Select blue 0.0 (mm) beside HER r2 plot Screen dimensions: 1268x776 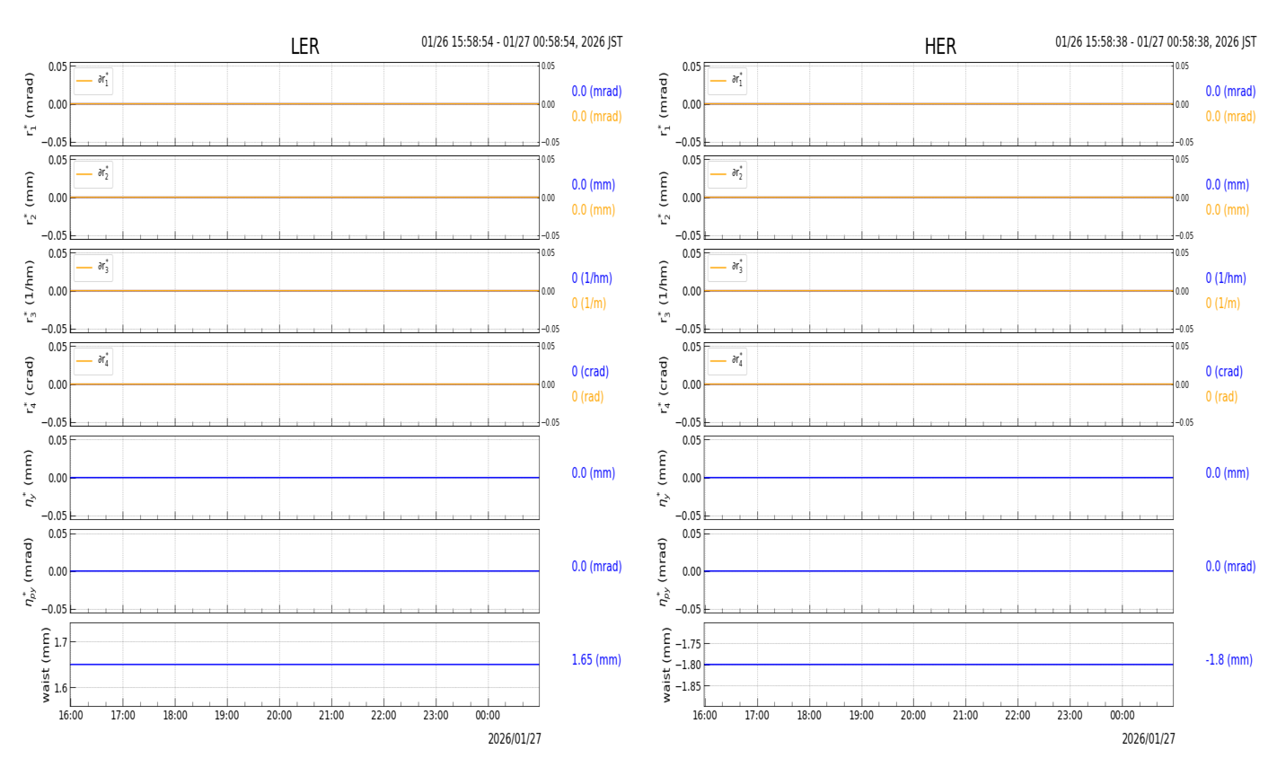click(x=1228, y=184)
